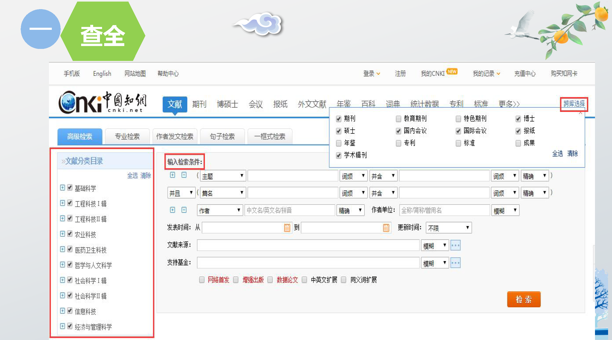Check the 专利 database checkbox
The height and width of the screenshot is (340, 612).
[398, 143]
